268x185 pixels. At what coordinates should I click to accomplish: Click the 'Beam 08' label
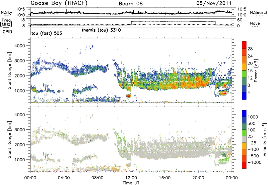click(x=131, y=4)
